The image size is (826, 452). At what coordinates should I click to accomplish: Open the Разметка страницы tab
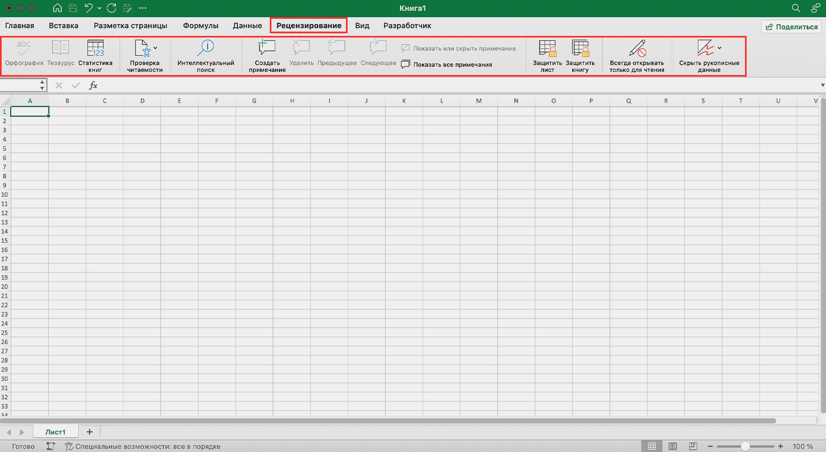pyautogui.click(x=130, y=25)
